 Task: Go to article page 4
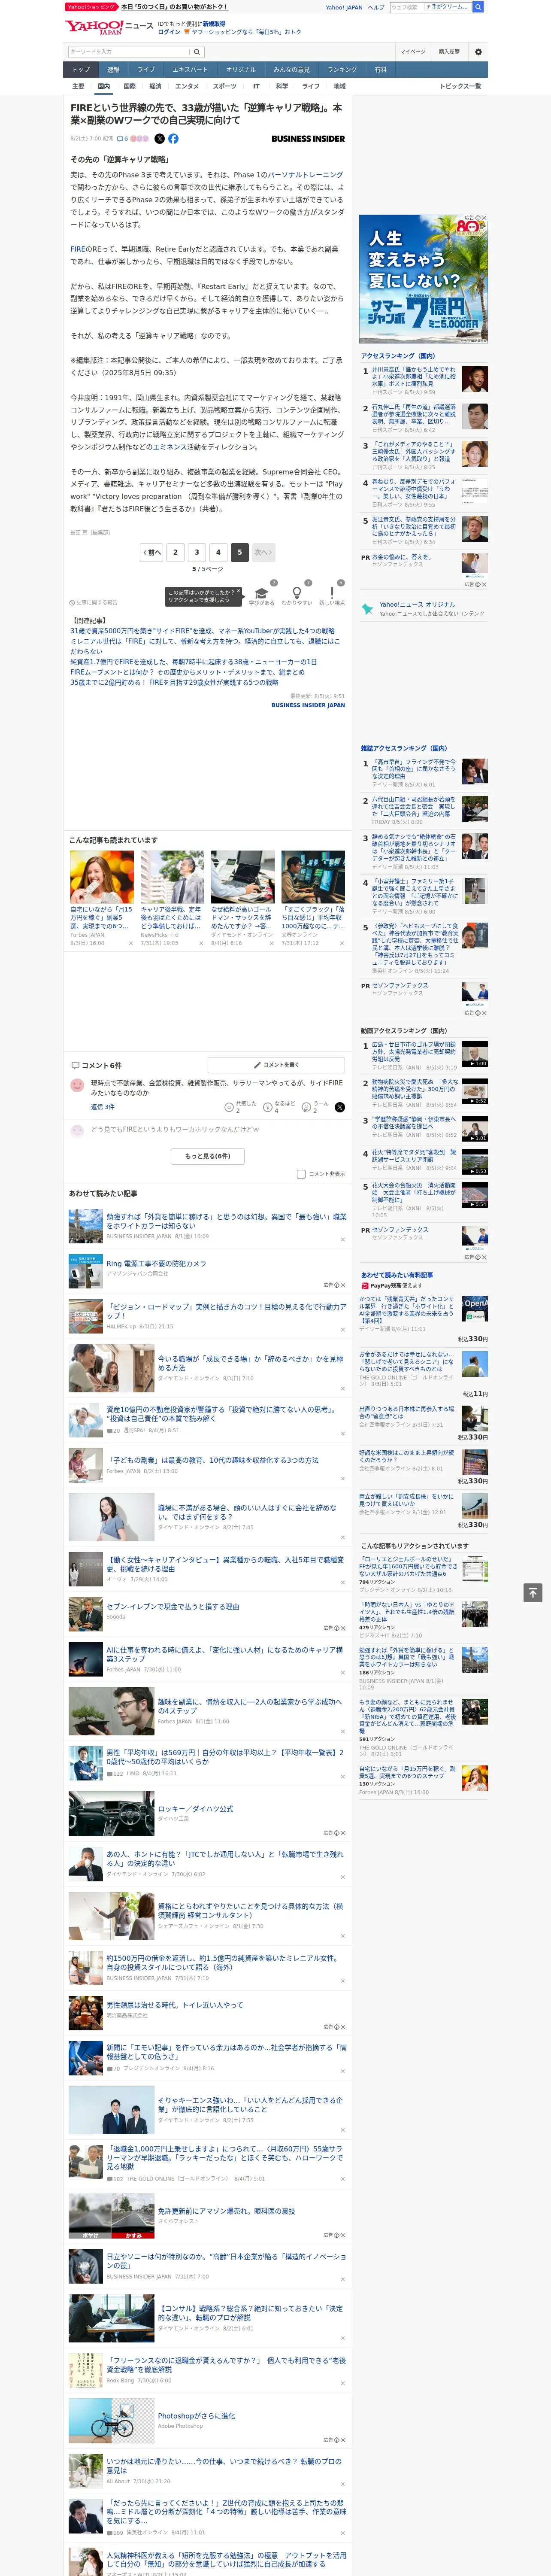click(x=218, y=552)
